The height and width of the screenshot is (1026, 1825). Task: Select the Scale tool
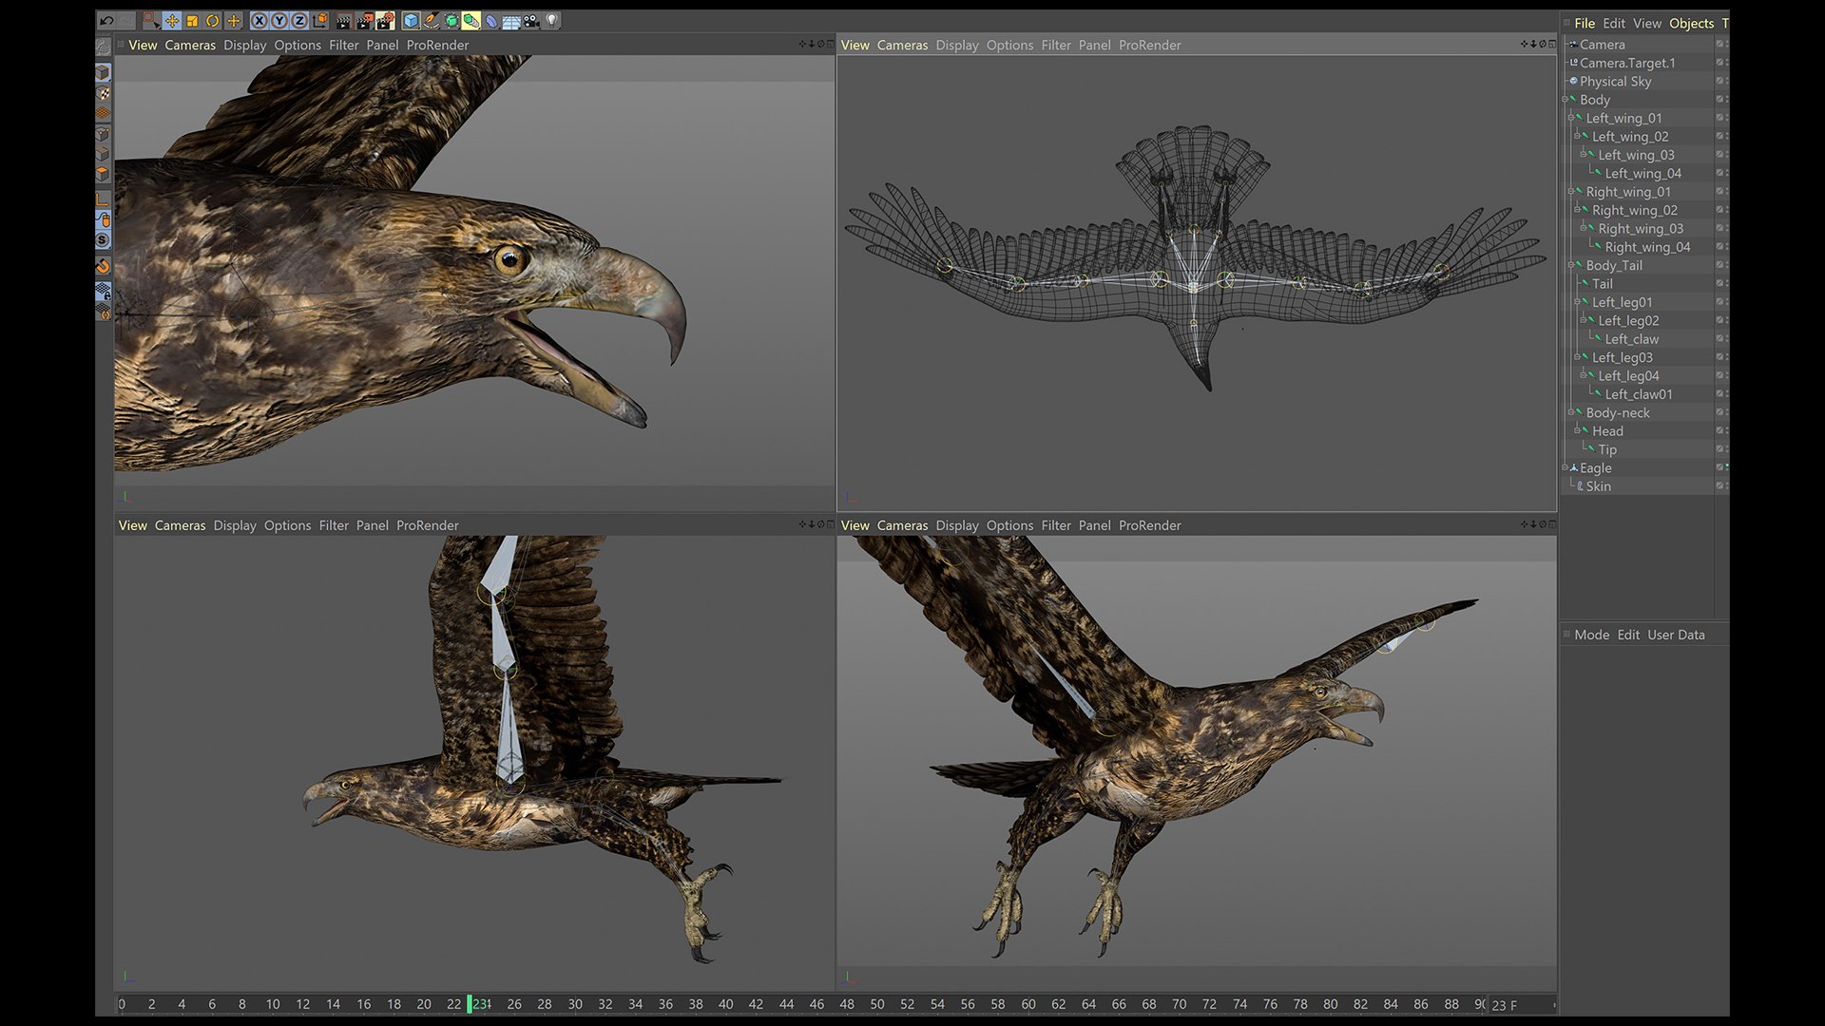192,20
